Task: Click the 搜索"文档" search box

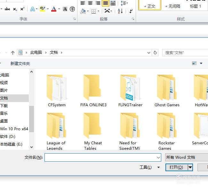Action: [185, 53]
